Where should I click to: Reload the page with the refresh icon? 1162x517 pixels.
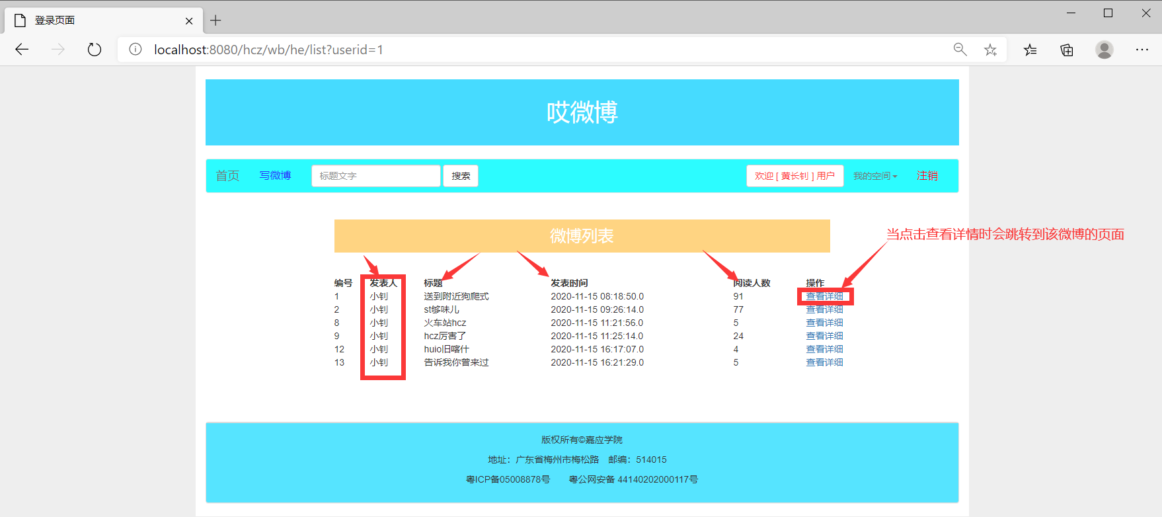coord(95,50)
